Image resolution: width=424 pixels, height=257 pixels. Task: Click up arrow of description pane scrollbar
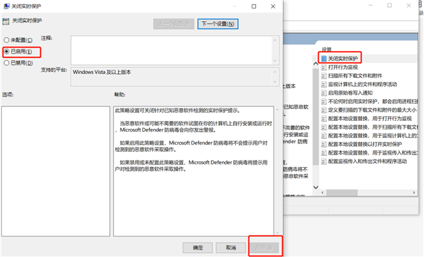[x=315, y=64]
